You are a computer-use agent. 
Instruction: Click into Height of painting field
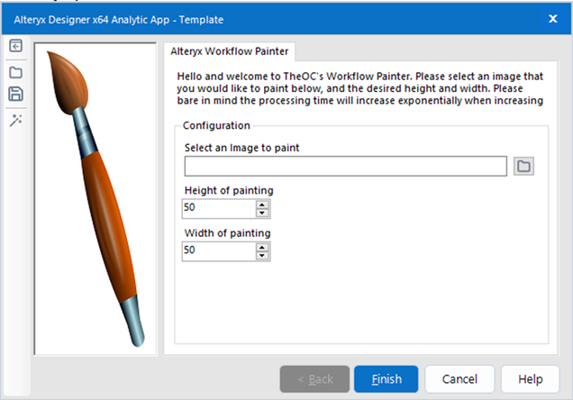[x=218, y=208]
